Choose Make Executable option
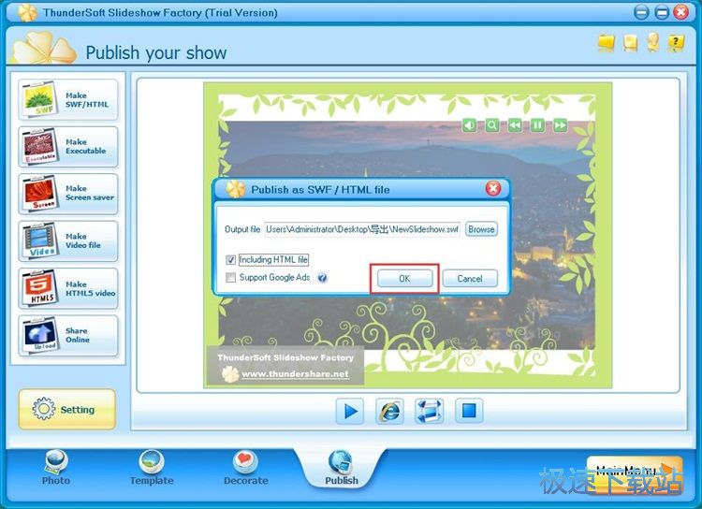This screenshot has height=509, width=702. (68, 146)
